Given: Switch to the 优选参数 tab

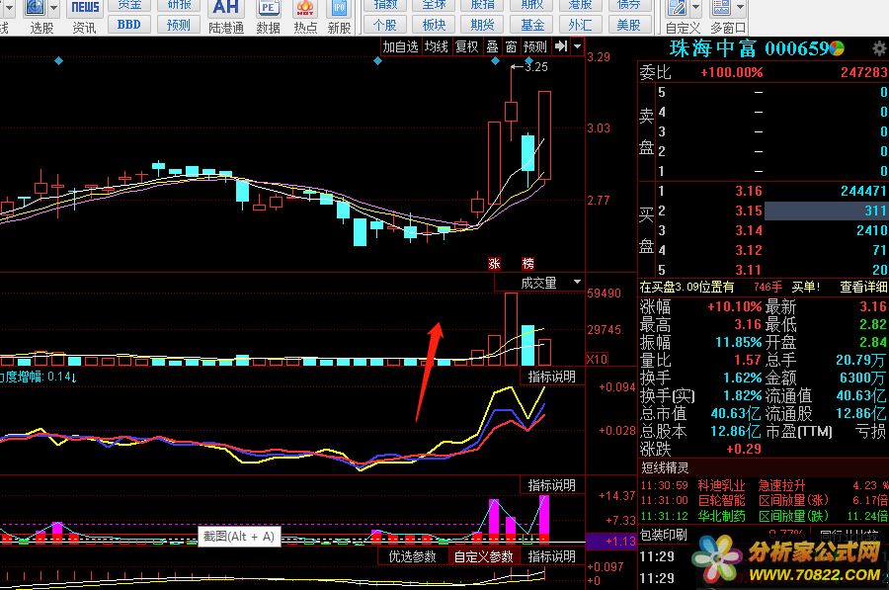Looking at the screenshot, I should [x=412, y=556].
